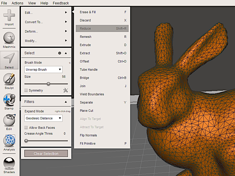Click the brush Size value 56
This screenshot has width=235, height=176.
64,77
